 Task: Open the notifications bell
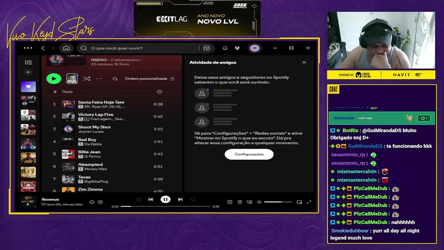pyautogui.click(x=225, y=48)
